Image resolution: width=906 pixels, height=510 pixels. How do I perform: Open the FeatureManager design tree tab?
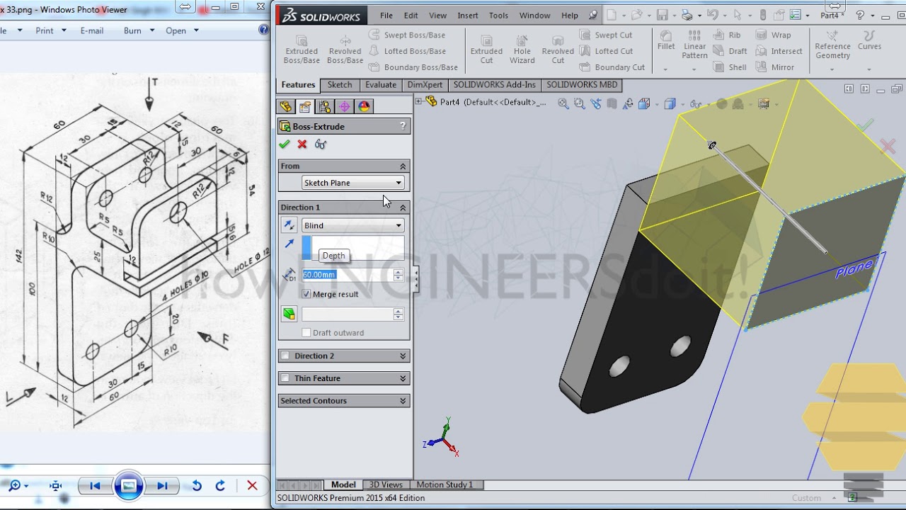[x=286, y=106]
